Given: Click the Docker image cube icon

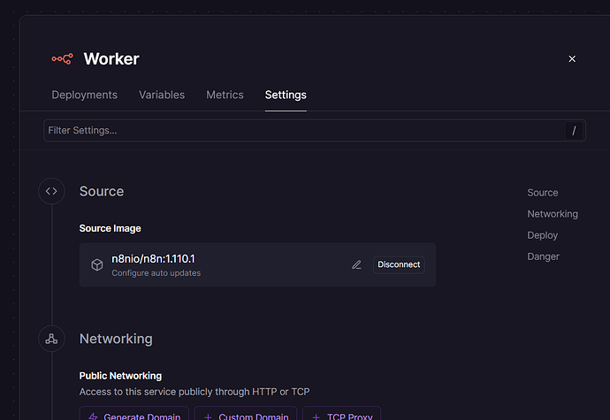Looking at the screenshot, I should [97, 264].
